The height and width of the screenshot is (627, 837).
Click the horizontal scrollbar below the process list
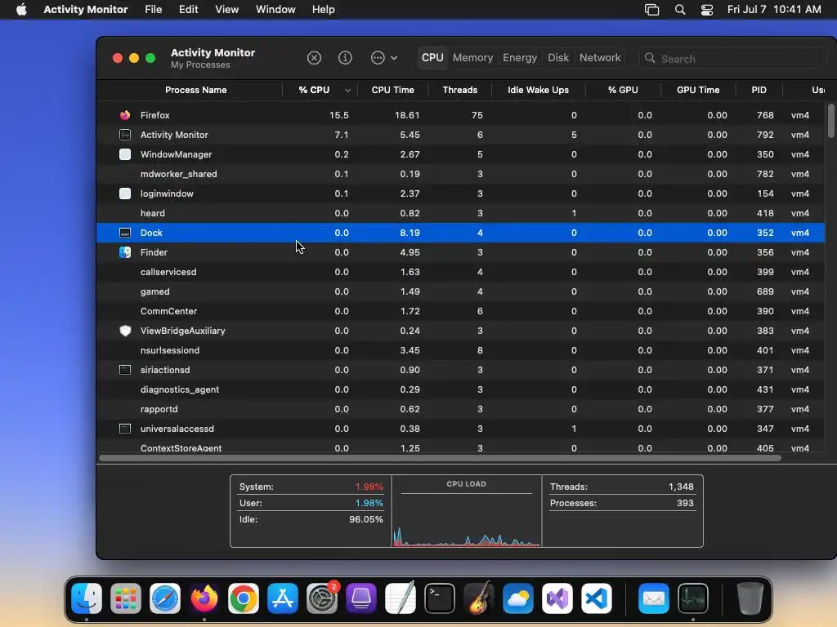[440, 458]
